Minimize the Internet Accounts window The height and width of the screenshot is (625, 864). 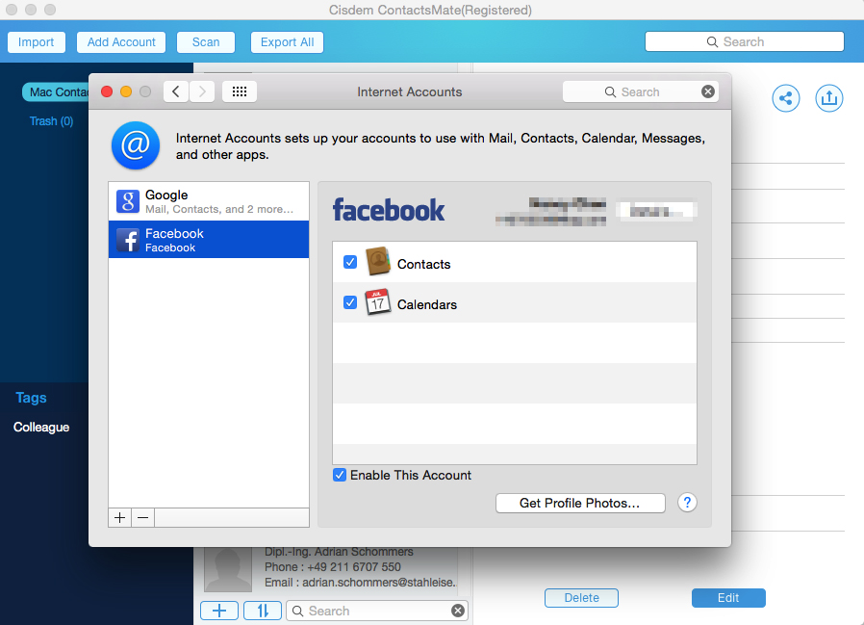(126, 91)
